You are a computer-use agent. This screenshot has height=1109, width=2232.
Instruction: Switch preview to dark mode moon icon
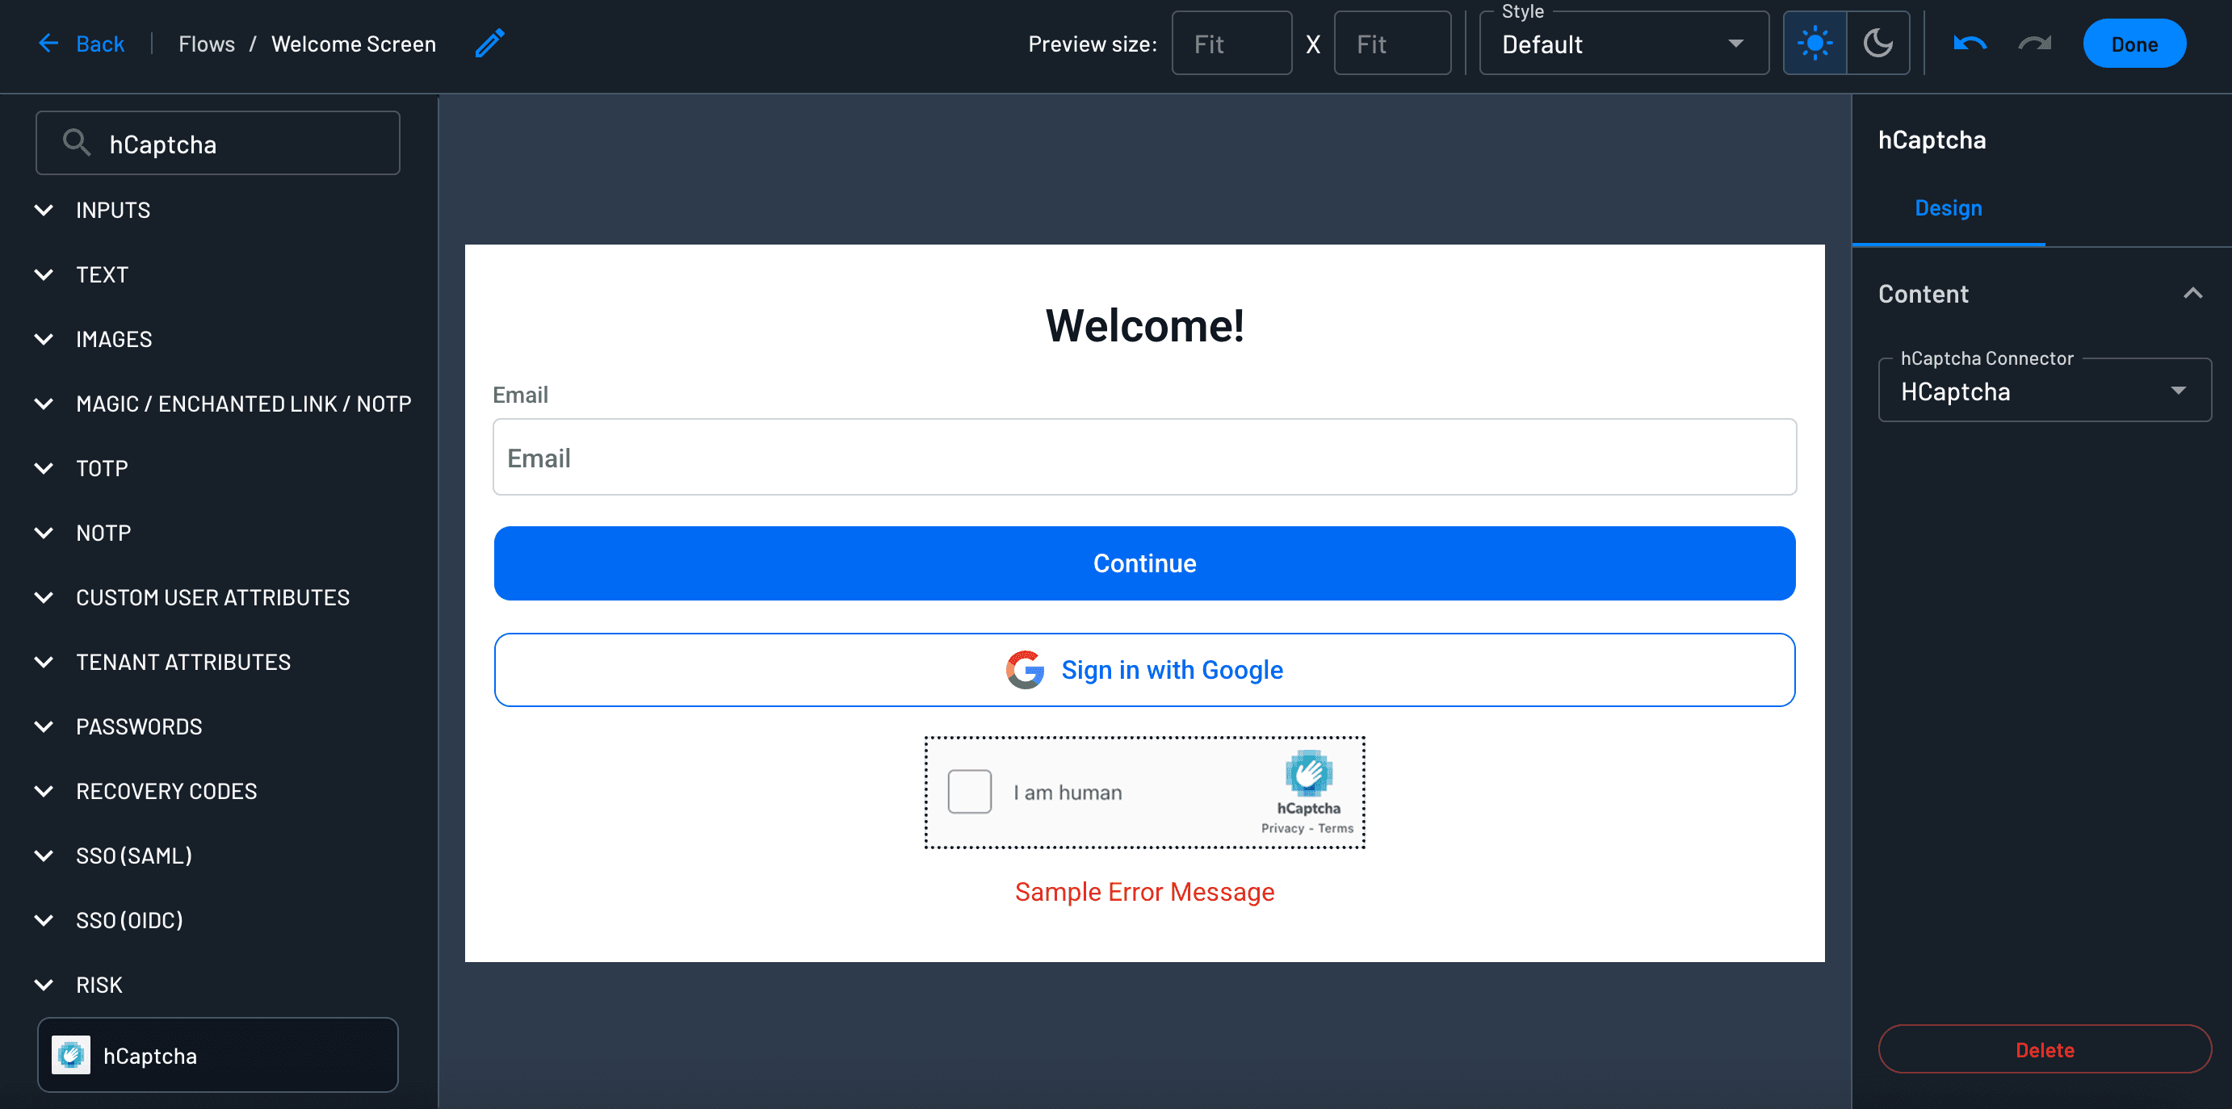coord(1877,44)
